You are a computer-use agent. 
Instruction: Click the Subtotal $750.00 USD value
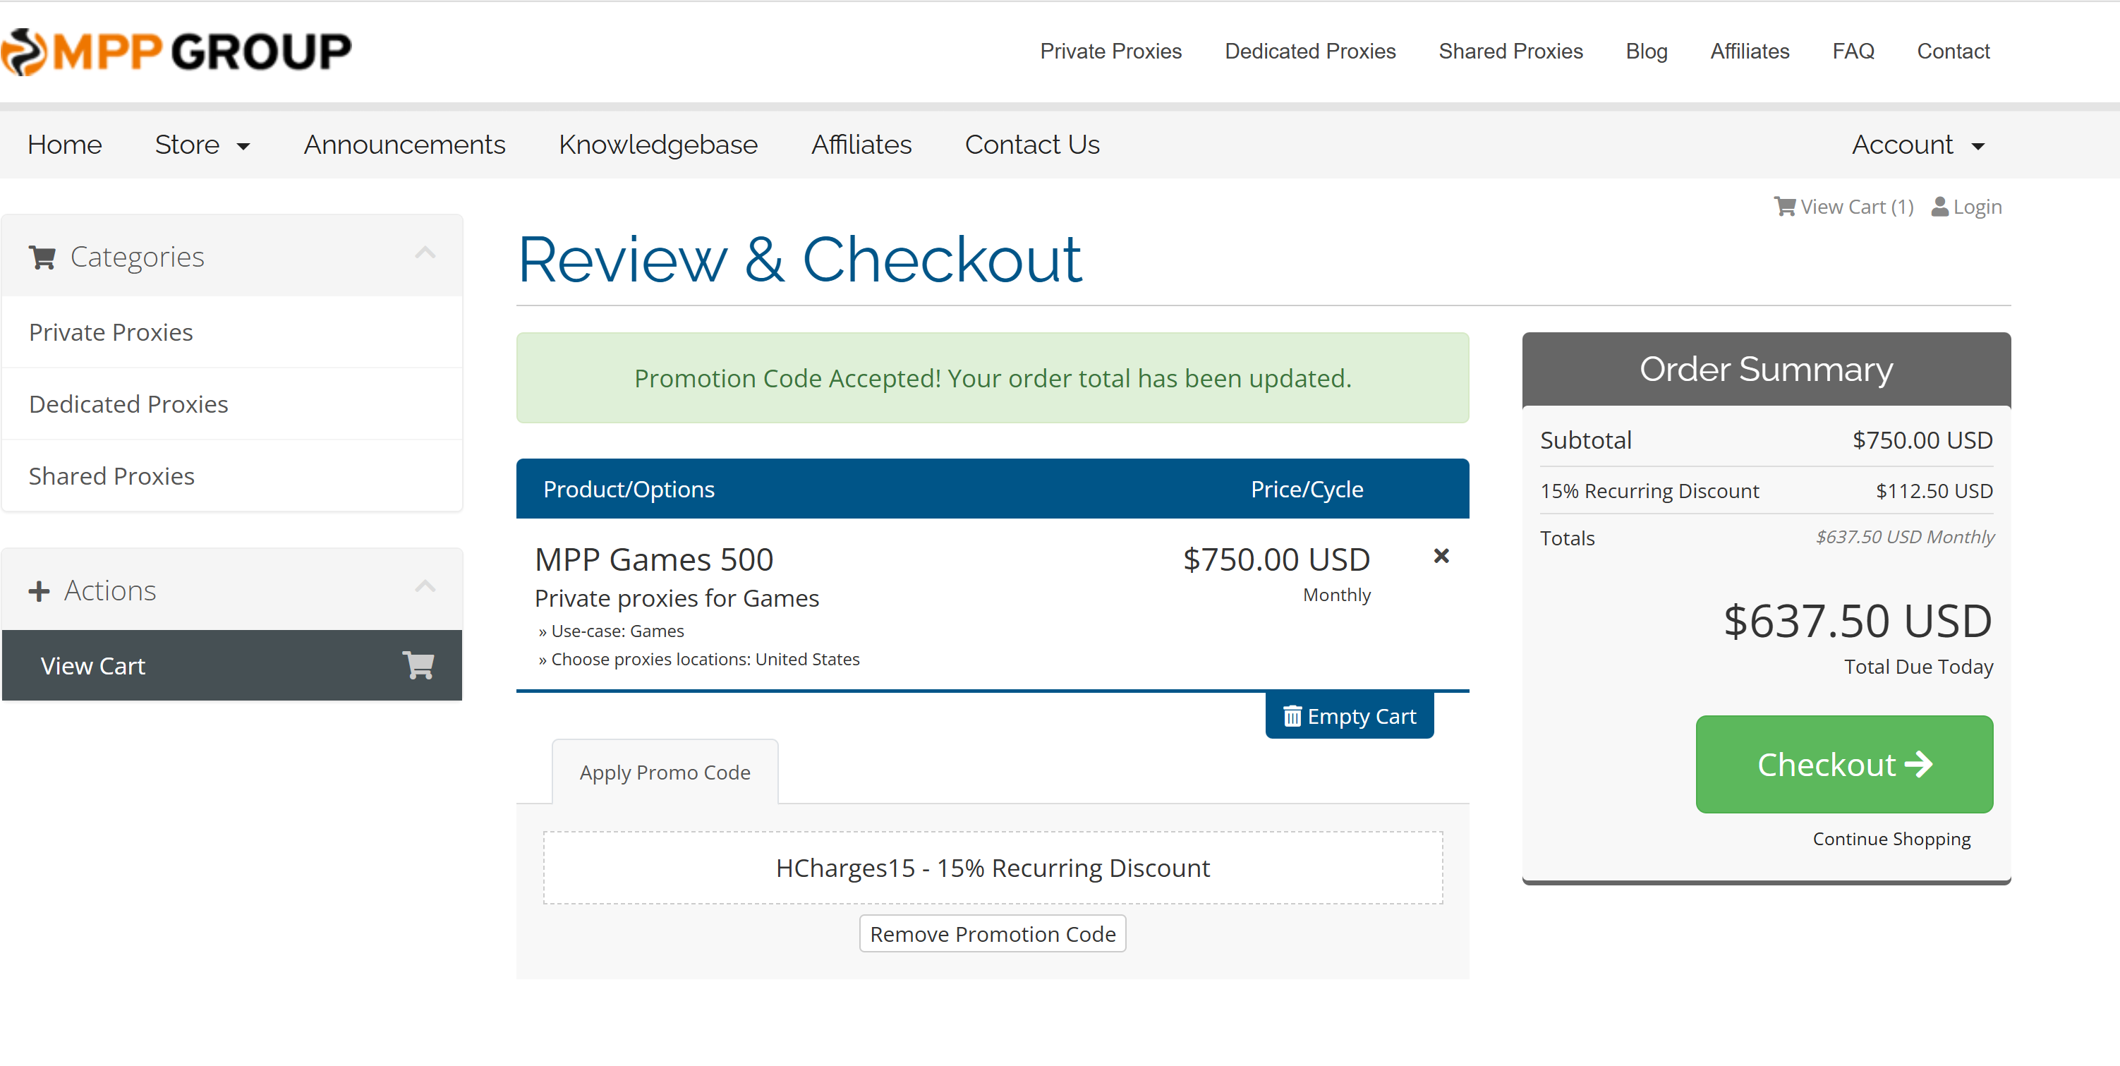coord(1922,440)
